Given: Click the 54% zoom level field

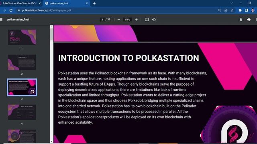Looking at the screenshot, I should point(128,20).
